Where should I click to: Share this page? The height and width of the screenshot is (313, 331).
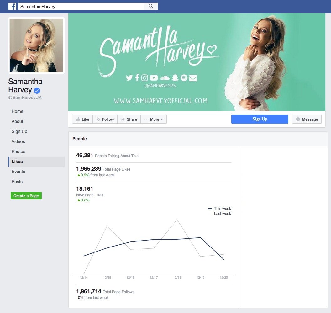click(x=129, y=119)
